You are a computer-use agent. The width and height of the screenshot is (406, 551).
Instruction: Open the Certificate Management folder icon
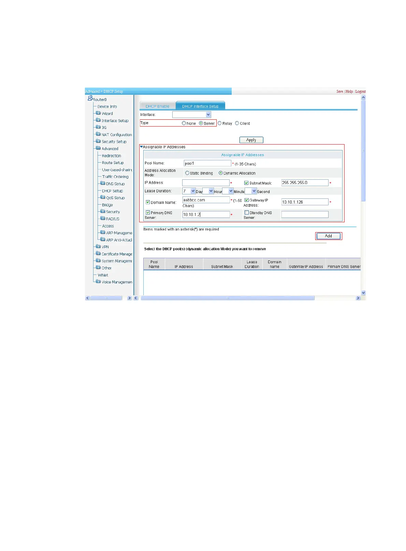[98, 254]
